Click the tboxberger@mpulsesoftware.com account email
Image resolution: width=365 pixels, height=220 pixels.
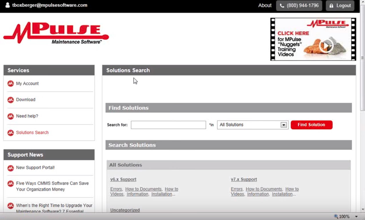[x=50, y=5]
